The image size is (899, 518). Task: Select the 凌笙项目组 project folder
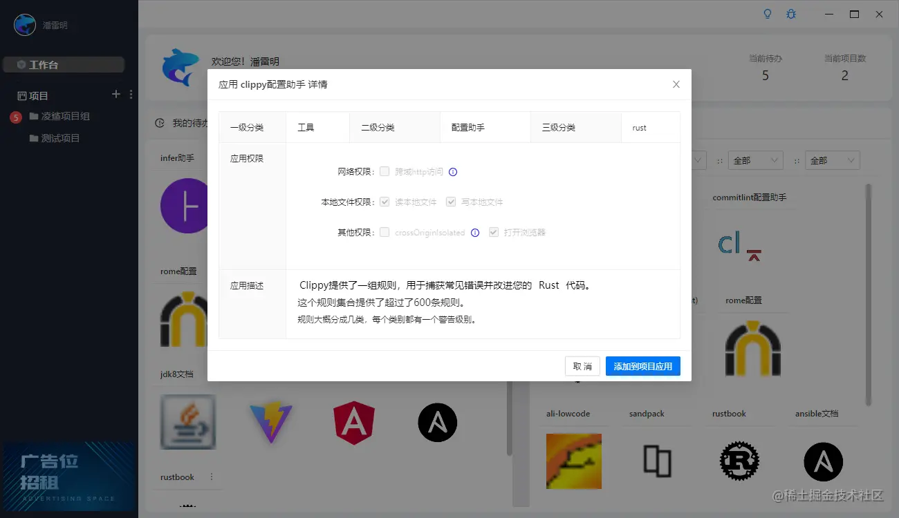pos(66,116)
